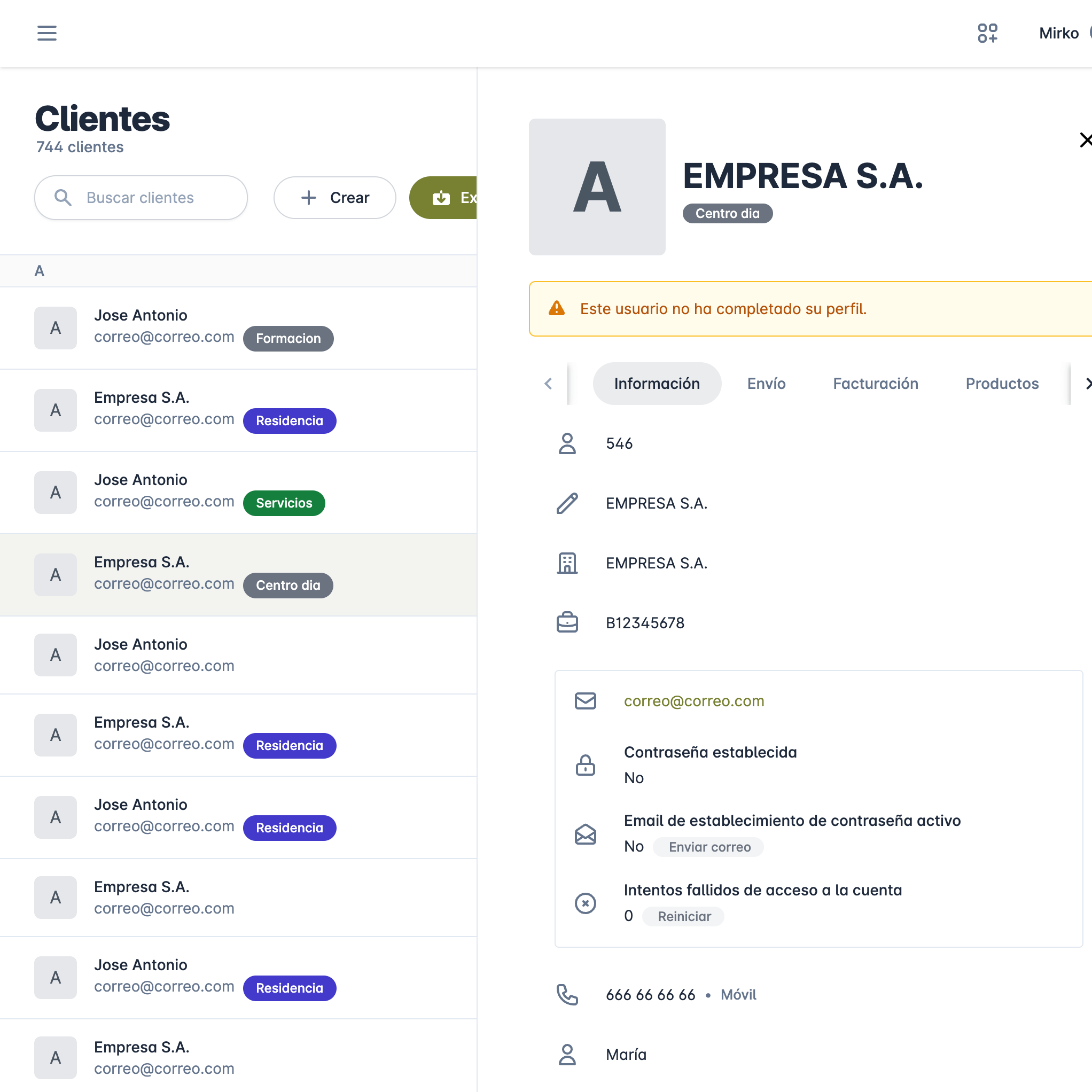Image resolution: width=1092 pixels, height=1092 pixels.
Task: Click the phone icon beside 666 66 66 66
Action: point(567,995)
